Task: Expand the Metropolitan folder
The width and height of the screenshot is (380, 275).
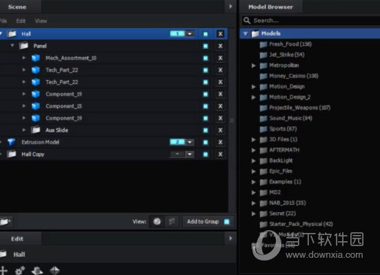Action: coord(254,65)
